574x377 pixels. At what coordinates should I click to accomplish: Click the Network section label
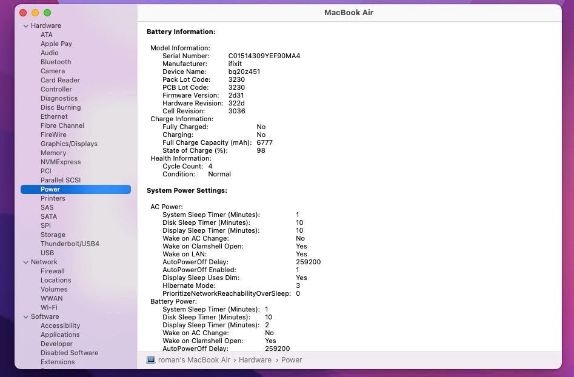[x=44, y=262]
